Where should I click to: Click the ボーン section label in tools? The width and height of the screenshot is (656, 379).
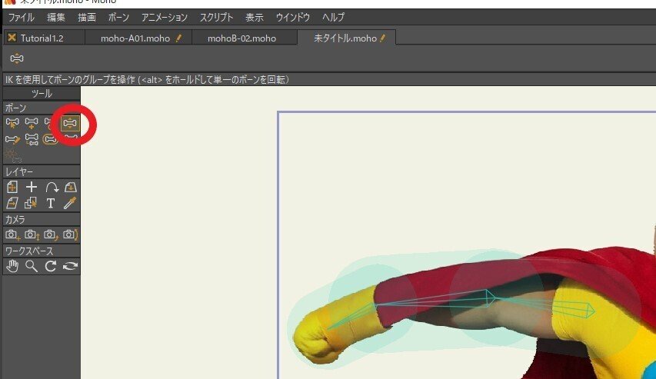15,108
